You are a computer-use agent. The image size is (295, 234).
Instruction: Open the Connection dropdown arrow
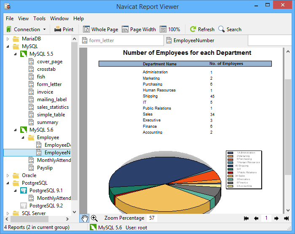(44, 30)
